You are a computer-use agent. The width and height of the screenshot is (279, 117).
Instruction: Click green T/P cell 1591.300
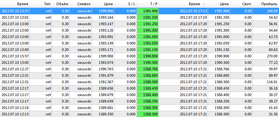[148, 30]
